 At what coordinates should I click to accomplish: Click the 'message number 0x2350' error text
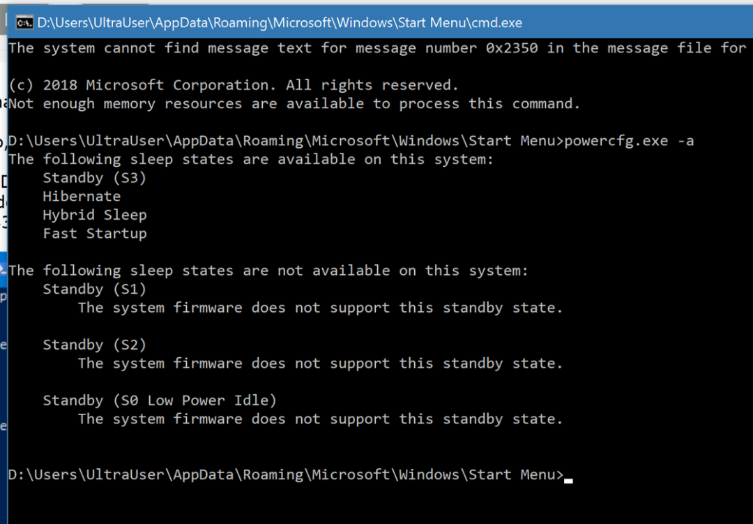coord(447,48)
